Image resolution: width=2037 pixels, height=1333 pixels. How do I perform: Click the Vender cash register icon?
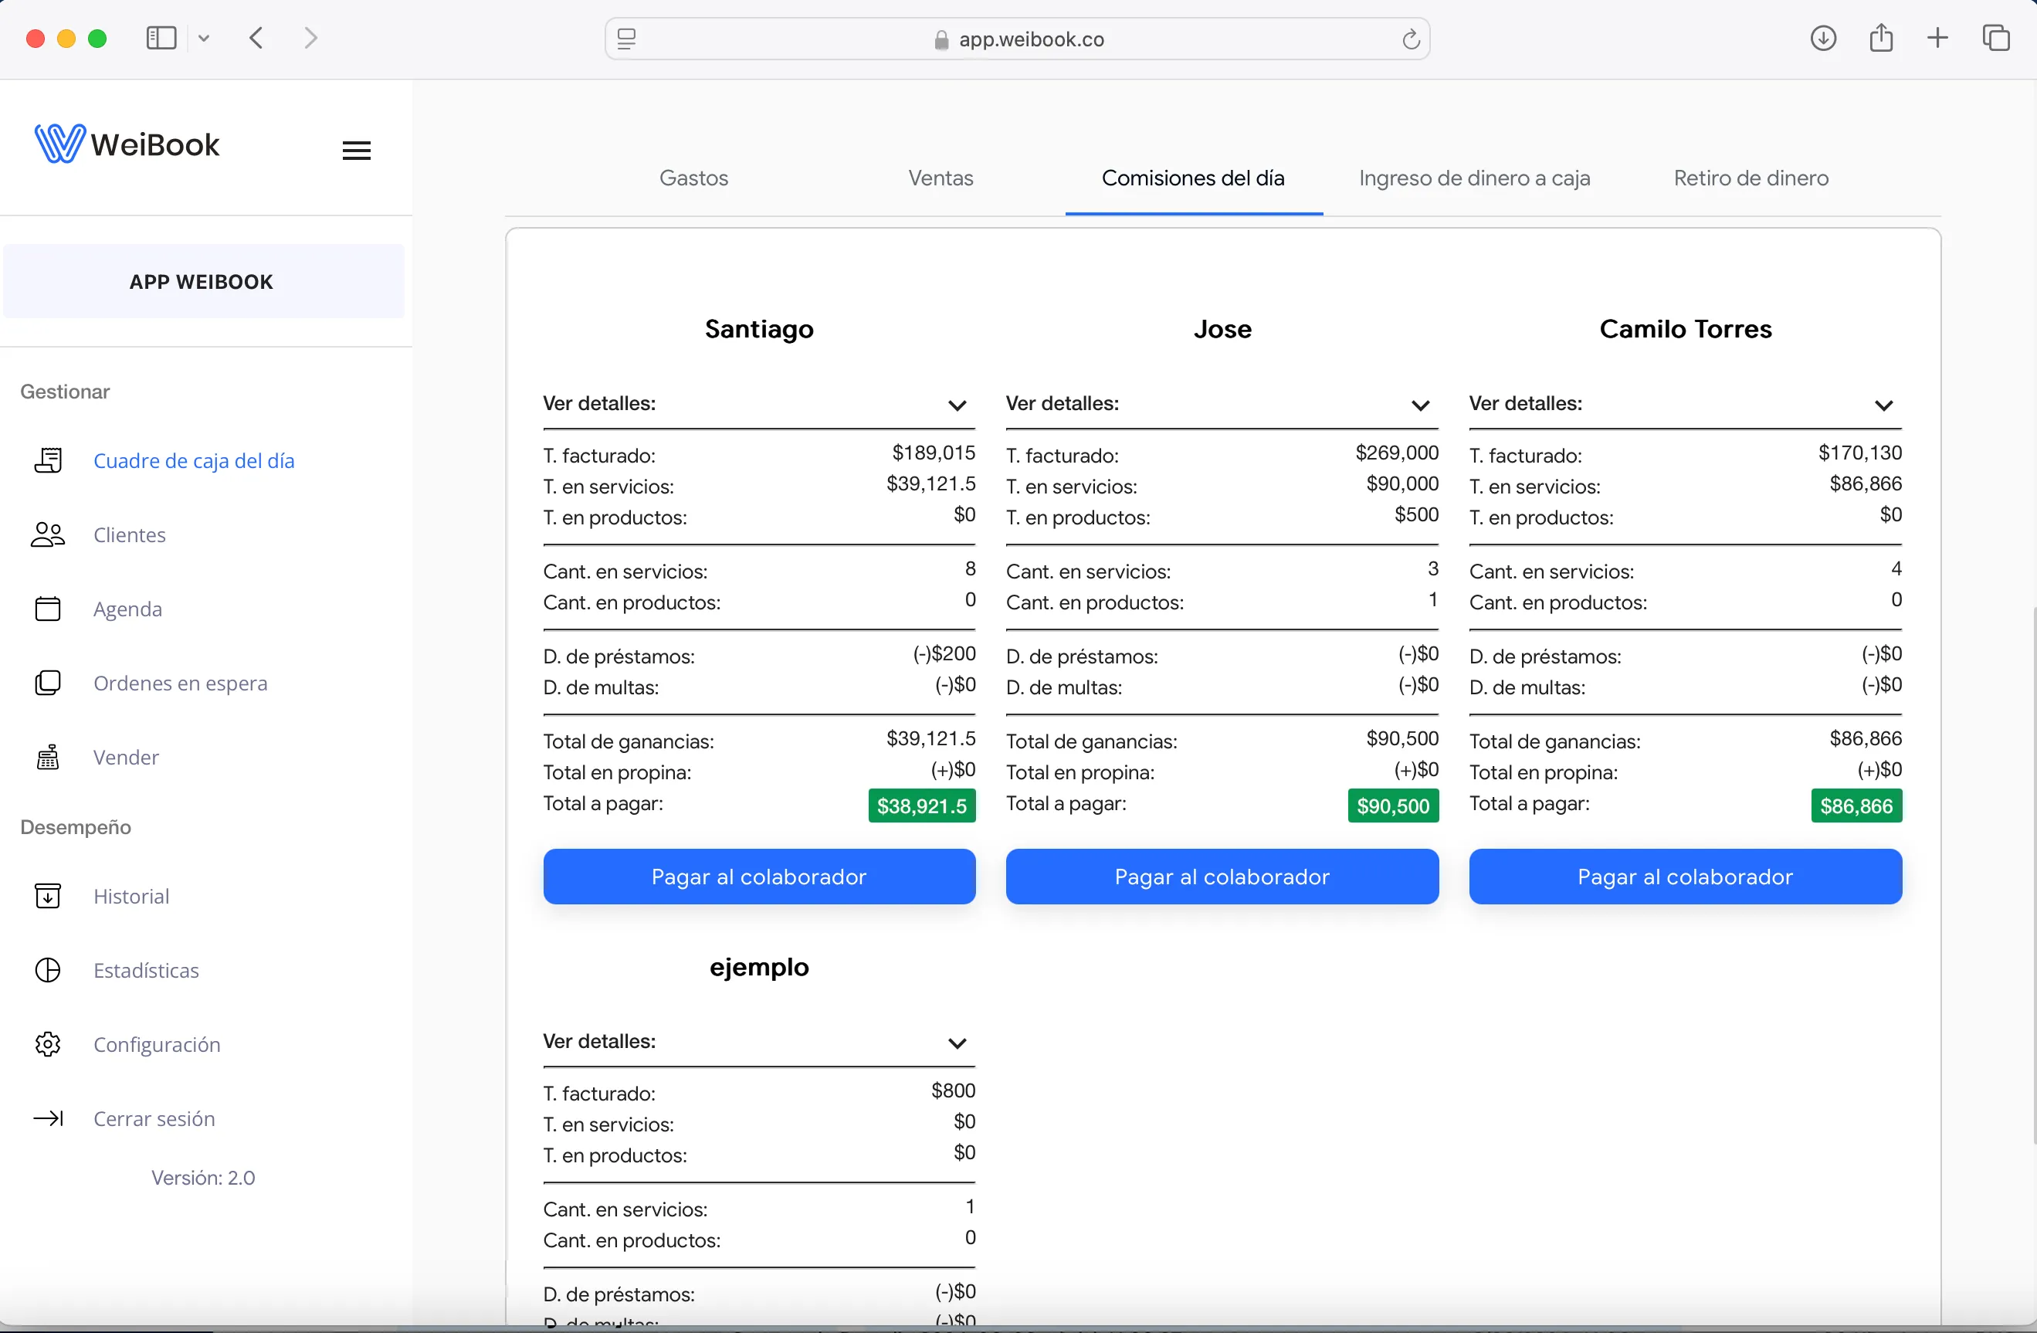48,757
